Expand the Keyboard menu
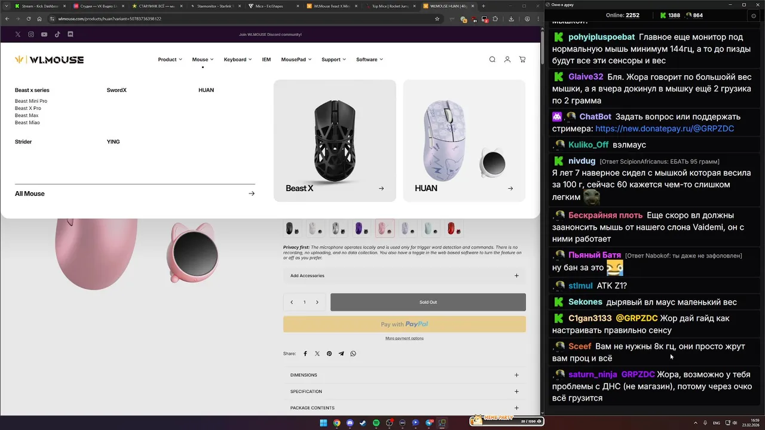Viewport: 765px width, 430px height. (238, 60)
